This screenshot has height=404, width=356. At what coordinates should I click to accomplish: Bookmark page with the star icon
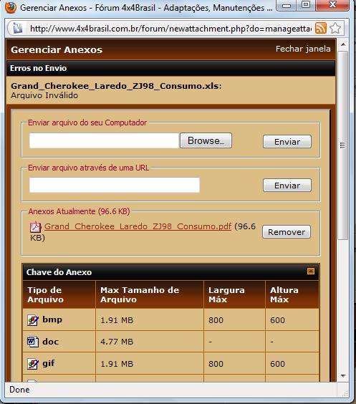click(x=335, y=28)
